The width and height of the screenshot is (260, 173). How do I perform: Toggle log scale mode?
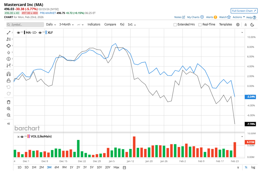(253, 167)
